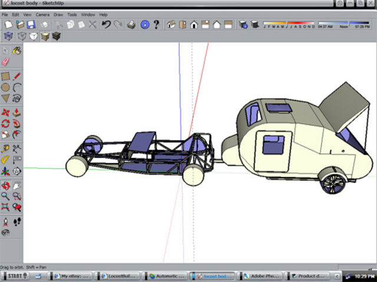
Task: Switch to Top view
Action: click(x=183, y=25)
